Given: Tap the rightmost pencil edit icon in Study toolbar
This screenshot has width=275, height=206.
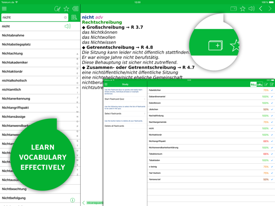Looking at the screenshot, I should [x=272, y=85].
